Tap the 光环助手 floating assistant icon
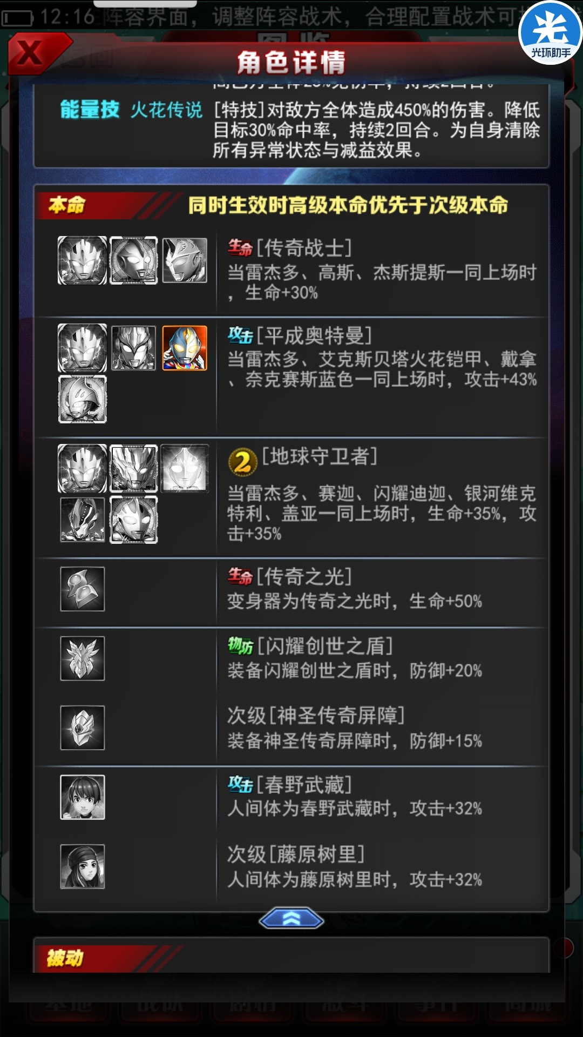583x1037 pixels. click(x=551, y=32)
